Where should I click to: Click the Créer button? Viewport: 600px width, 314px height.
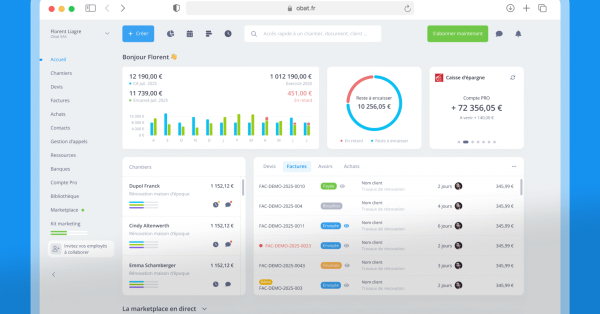tap(138, 33)
